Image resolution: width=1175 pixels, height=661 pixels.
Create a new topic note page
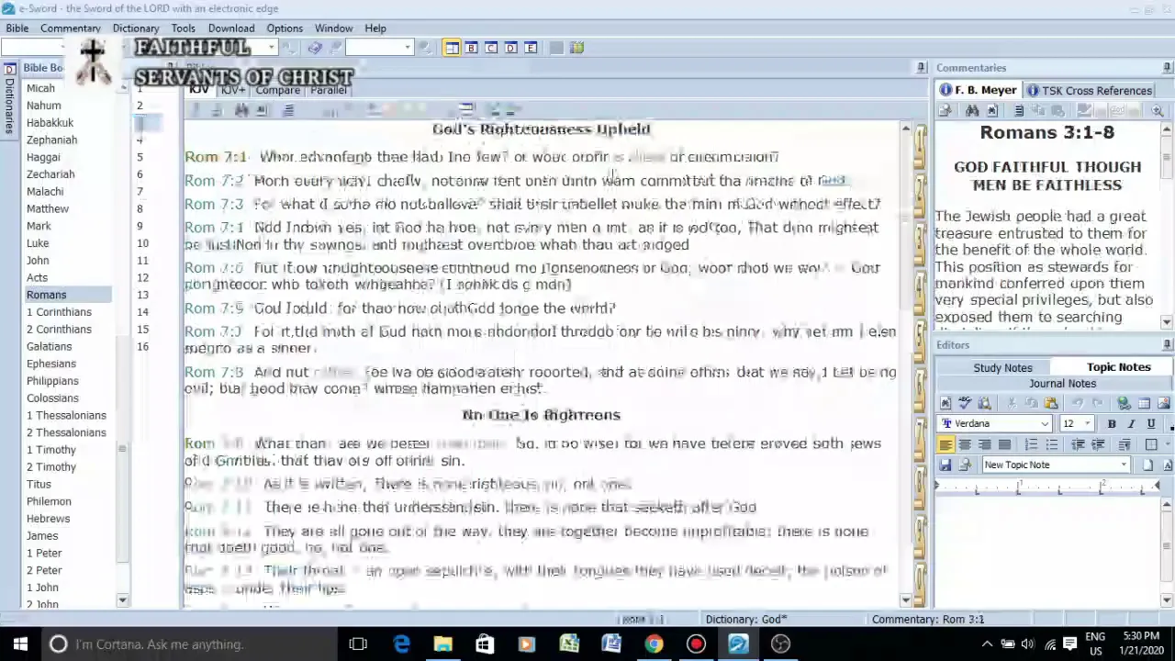pyautogui.click(x=1147, y=465)
